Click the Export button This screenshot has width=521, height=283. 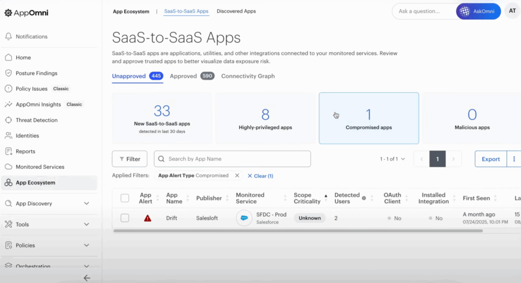point(490,159)
